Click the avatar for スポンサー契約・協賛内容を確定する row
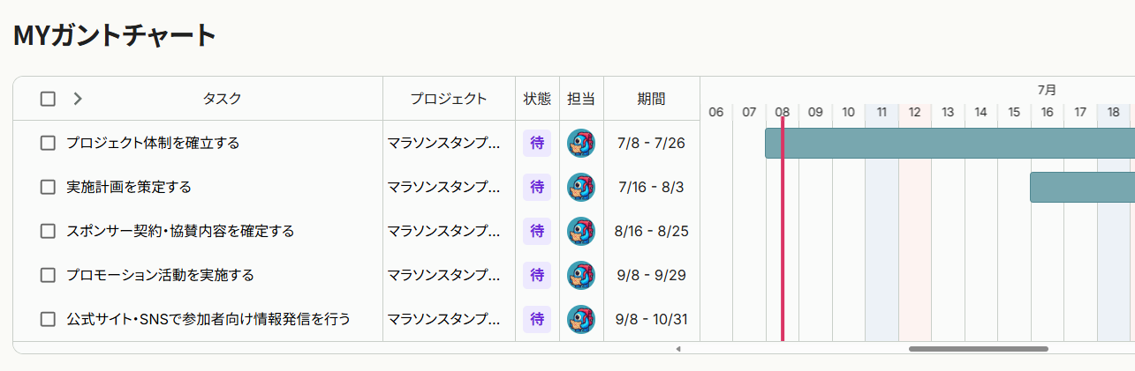The width and height of the screenshot is (1135, 371). click(x=581, y=231)
